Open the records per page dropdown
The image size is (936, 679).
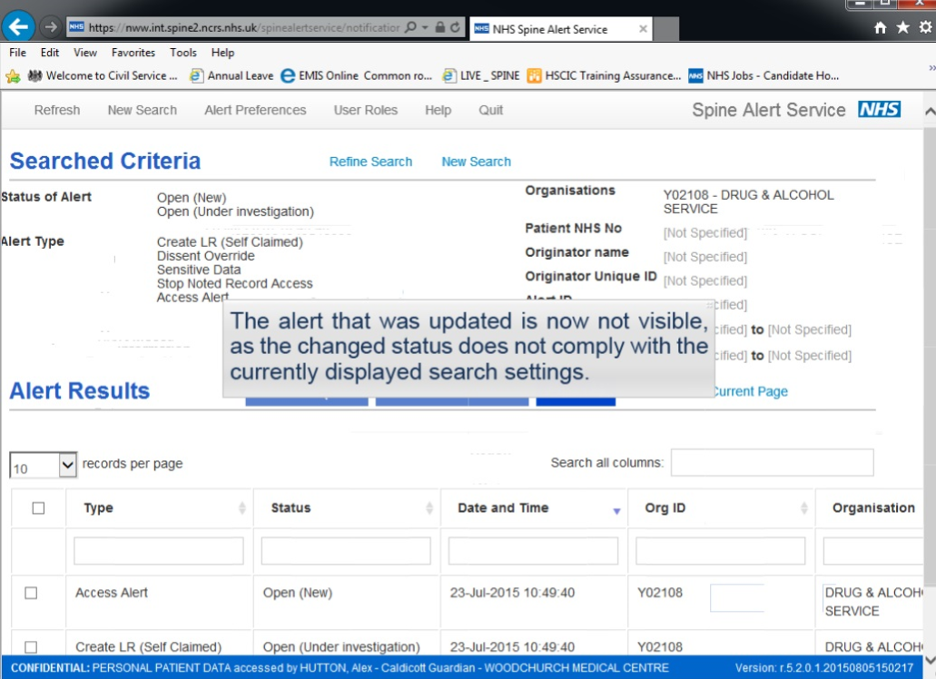coord(43,465)
